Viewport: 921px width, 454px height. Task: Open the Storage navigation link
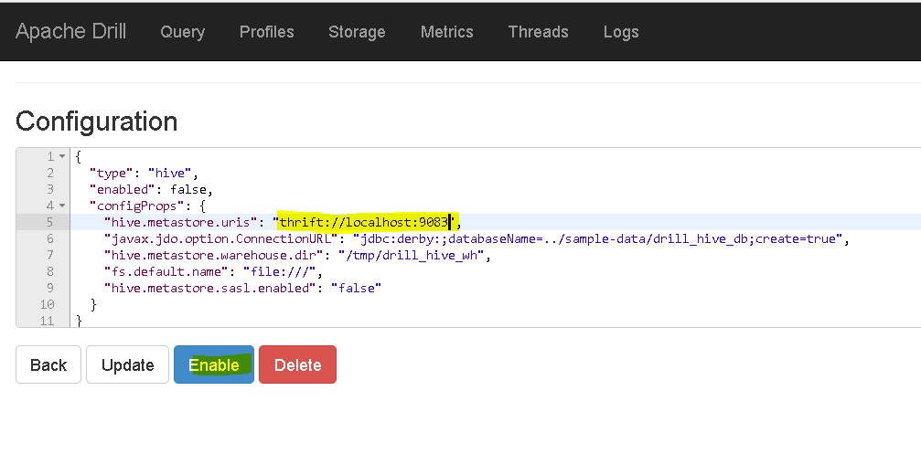click(x=357, y=32)
